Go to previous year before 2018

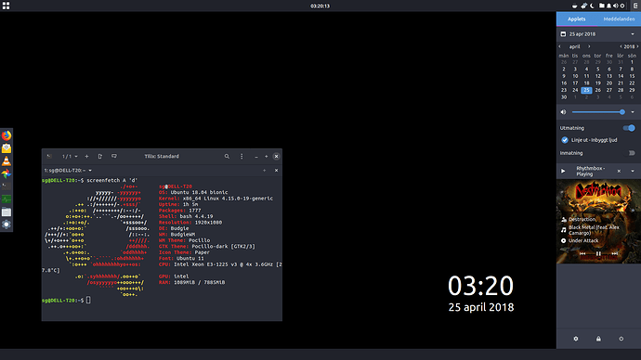621,46
